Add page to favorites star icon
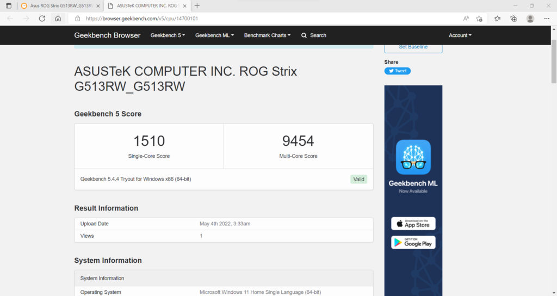The image size is (557, 296). (x=479, y=18)
